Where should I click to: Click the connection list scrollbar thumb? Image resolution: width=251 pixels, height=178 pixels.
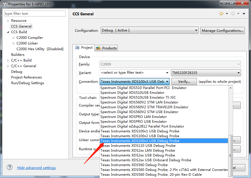(x=230, y=156)
